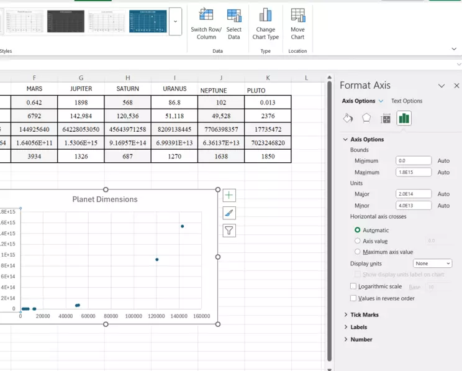Image resolution: width=462 pixels, height=371 pixels.
Task: Click the NEPTUNE header cell
Action: tap(221, 89)
